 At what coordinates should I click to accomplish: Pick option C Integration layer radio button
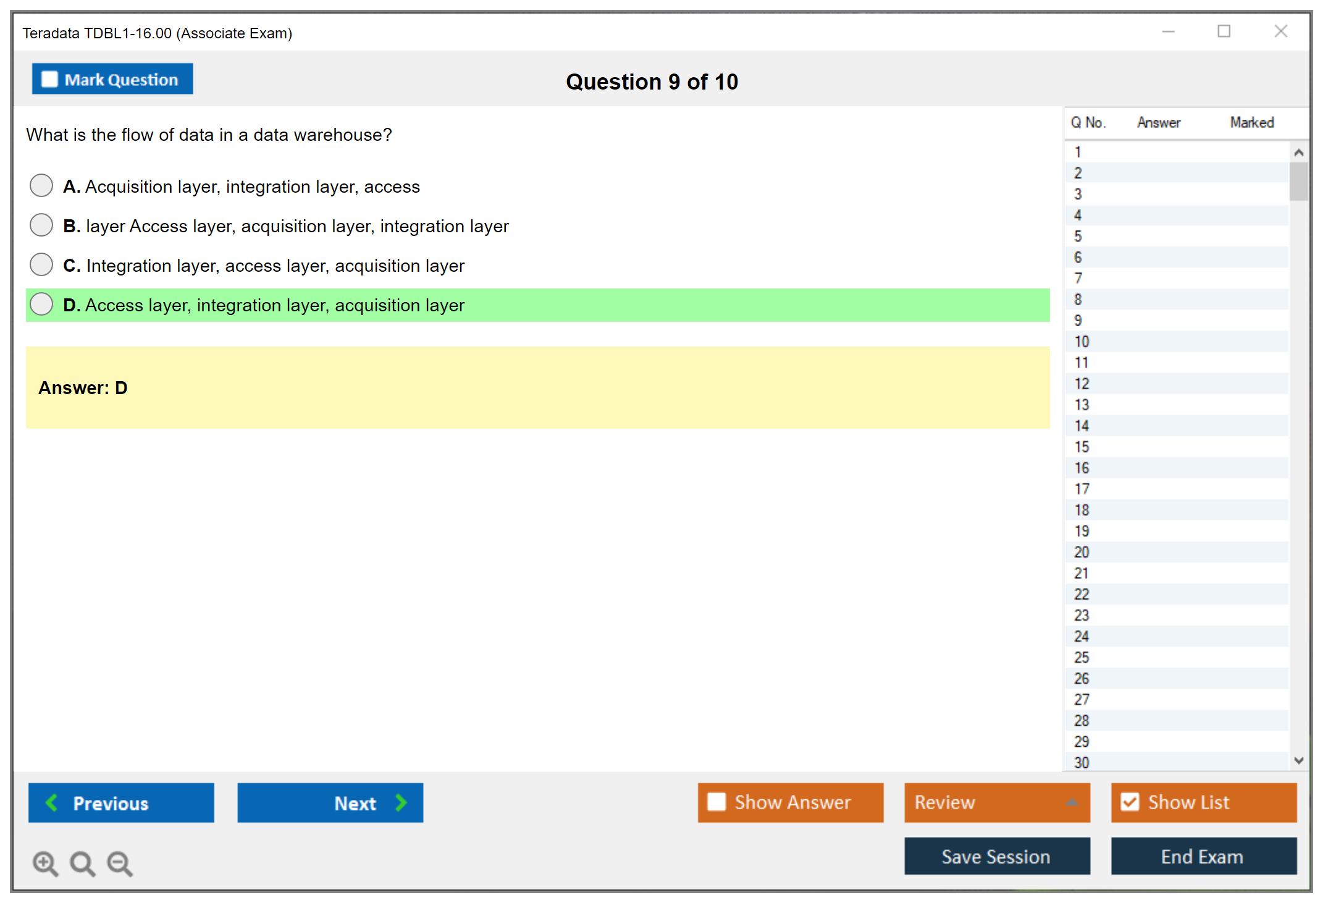click(41, 264)
